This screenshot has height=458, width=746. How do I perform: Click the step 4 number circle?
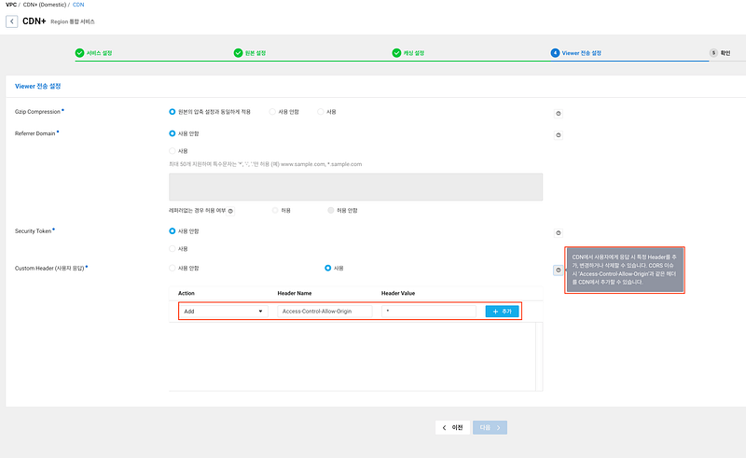(x=555, y=53)
